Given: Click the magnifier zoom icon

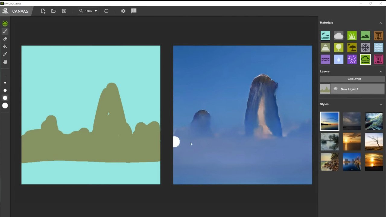Looking at the screenshot, I should pos(81,11).
